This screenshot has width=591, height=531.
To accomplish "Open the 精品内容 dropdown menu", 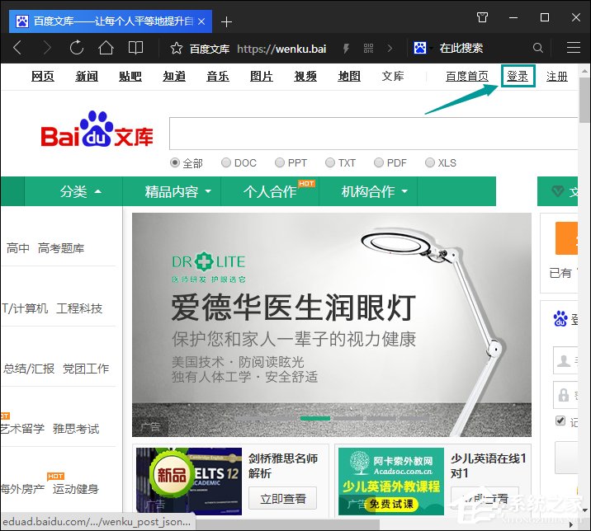I will click(x=178, y=191).
